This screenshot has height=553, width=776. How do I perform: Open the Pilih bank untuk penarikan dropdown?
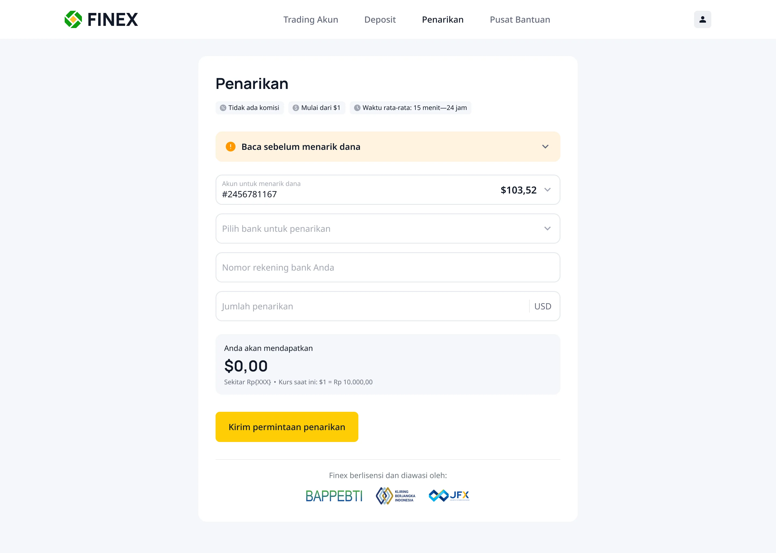(387, 229)
